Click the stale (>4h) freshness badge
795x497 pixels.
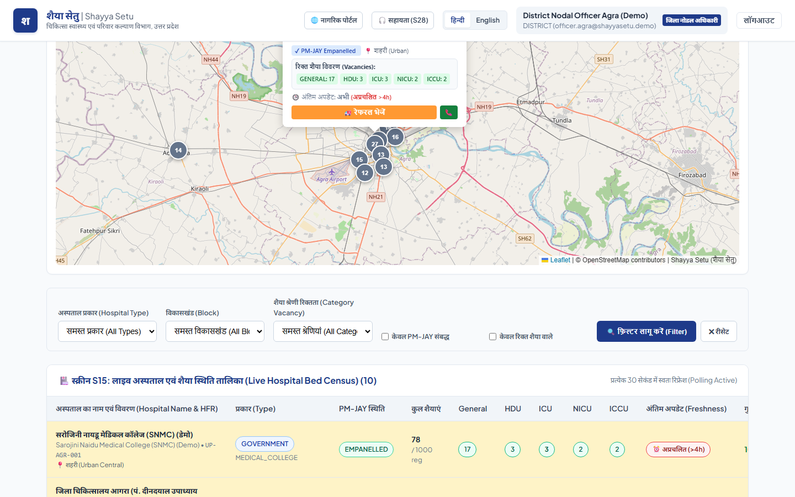click(679, 450)
